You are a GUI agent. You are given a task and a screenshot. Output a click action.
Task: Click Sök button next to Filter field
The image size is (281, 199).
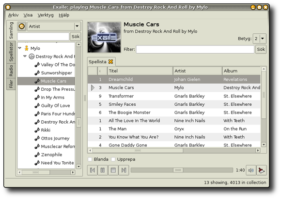261,49
